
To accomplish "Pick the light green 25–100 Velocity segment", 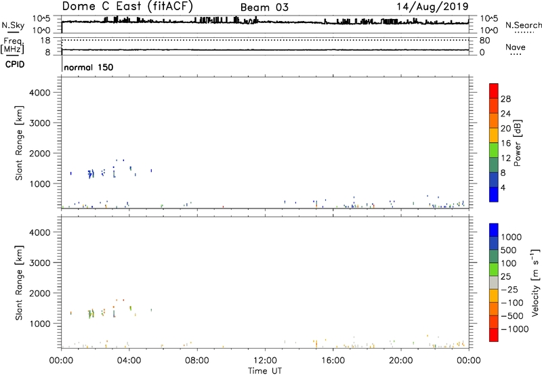I will 494,269.
